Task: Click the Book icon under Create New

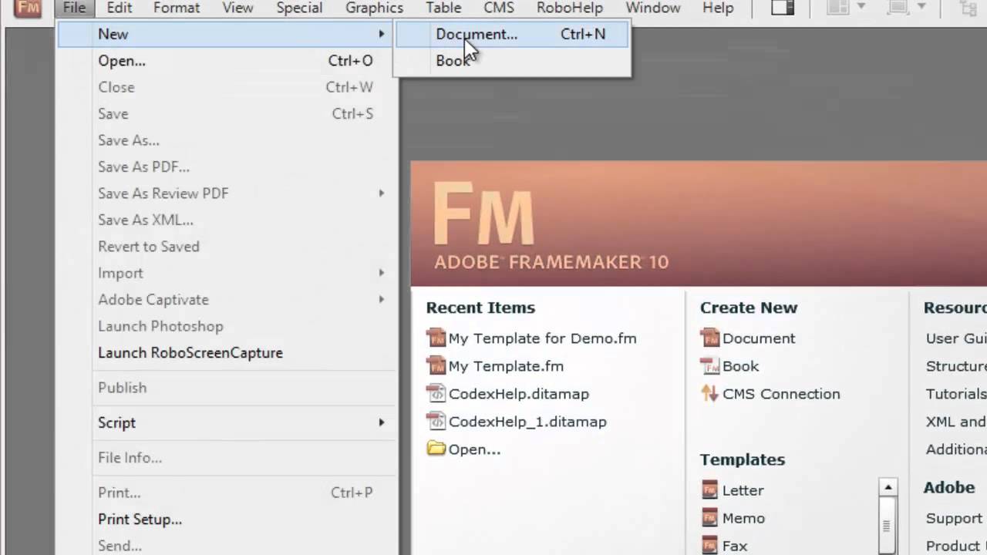Action: click(x=709, y=366)
